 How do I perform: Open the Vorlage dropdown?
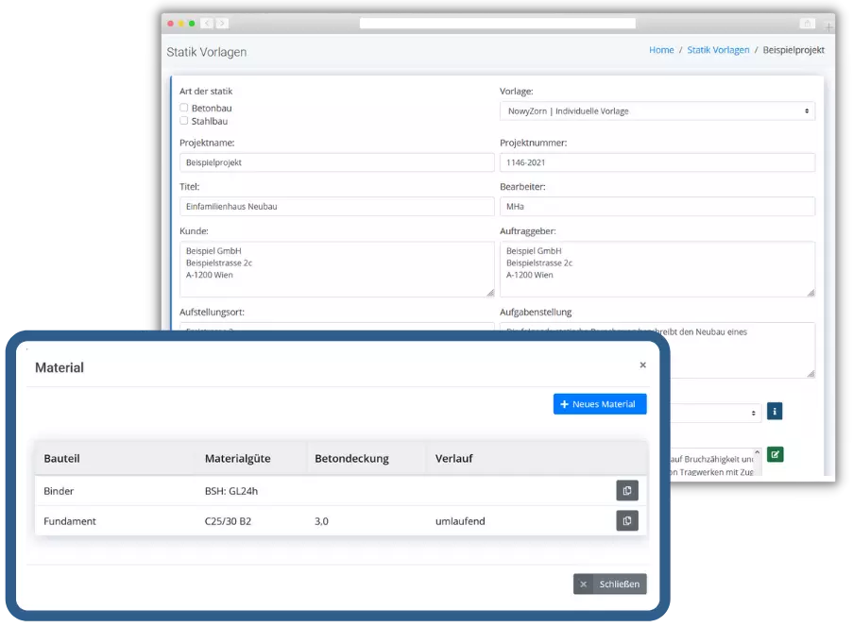(x=657, y=111)
